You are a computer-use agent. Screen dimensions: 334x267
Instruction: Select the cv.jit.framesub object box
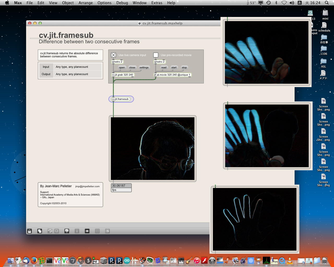click(x=120, y=99)
